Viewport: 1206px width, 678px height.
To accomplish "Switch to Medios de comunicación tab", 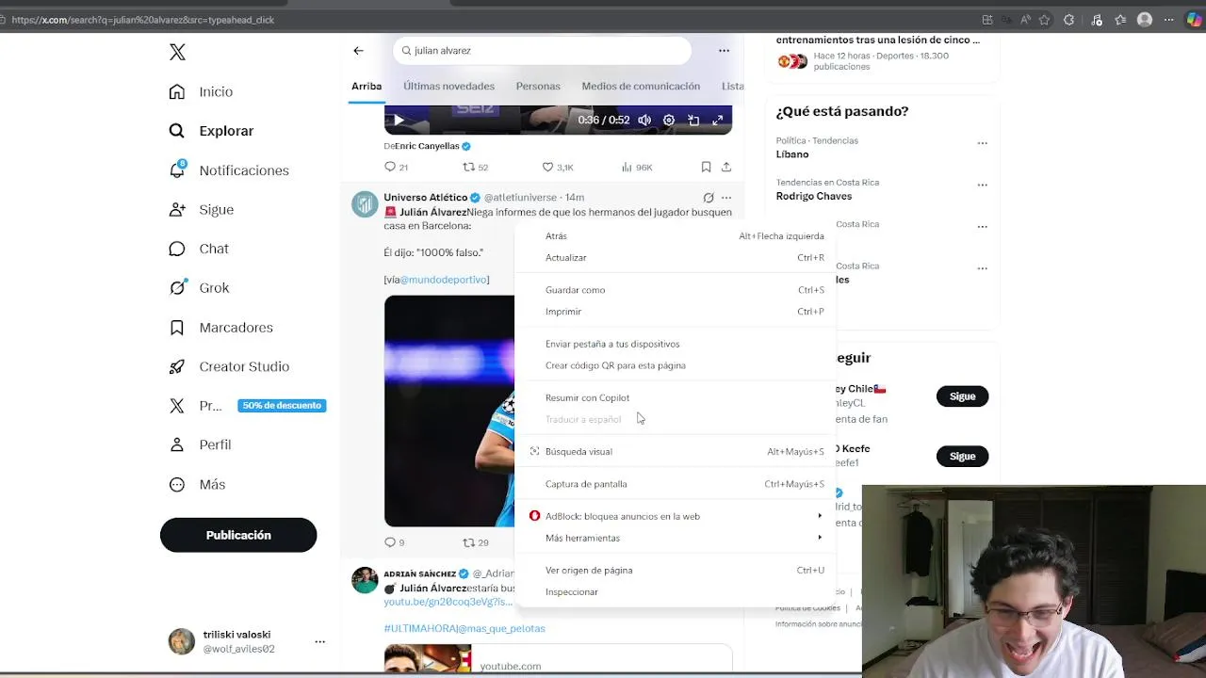I will pyautogui.click(x=641, y=86).
